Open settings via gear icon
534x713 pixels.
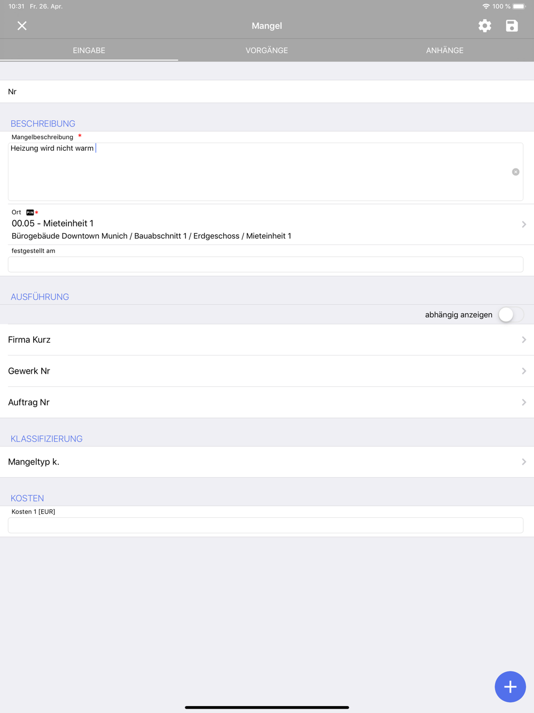coord(485,26)
